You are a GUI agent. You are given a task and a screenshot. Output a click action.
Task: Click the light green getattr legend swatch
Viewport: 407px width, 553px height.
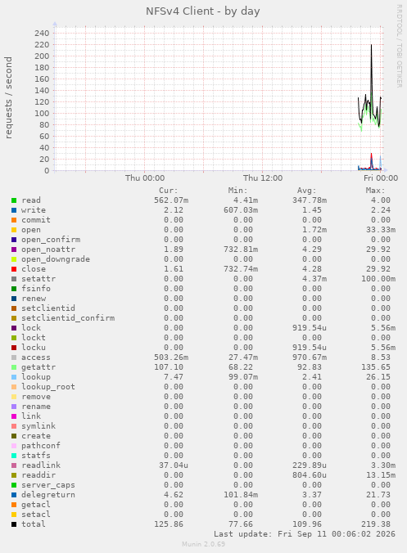14,367
